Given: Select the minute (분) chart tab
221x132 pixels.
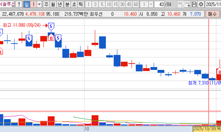Looking at the screenshot, I should coord(67,4).
